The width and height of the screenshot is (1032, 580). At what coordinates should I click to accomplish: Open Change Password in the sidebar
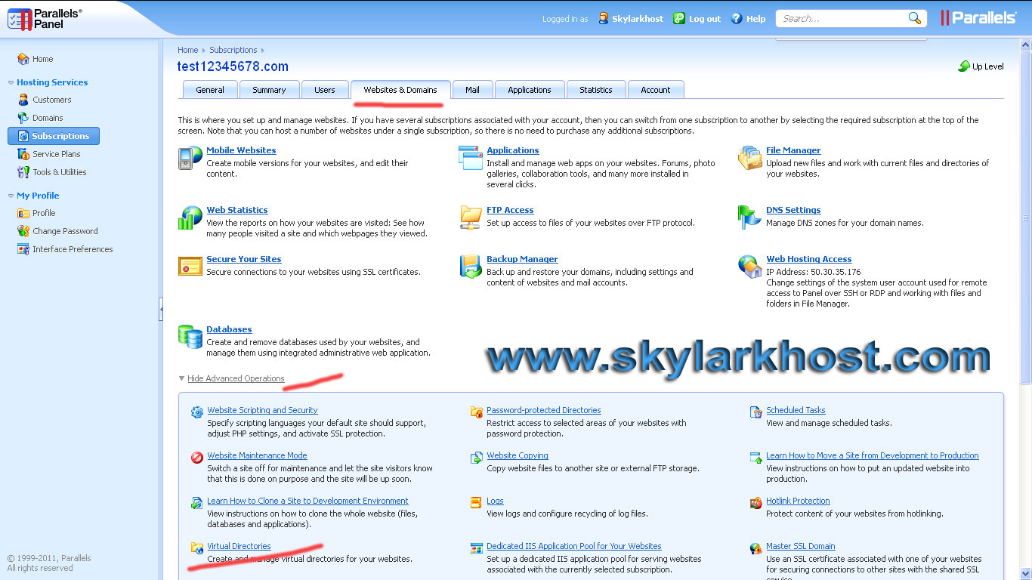(65, 231)
